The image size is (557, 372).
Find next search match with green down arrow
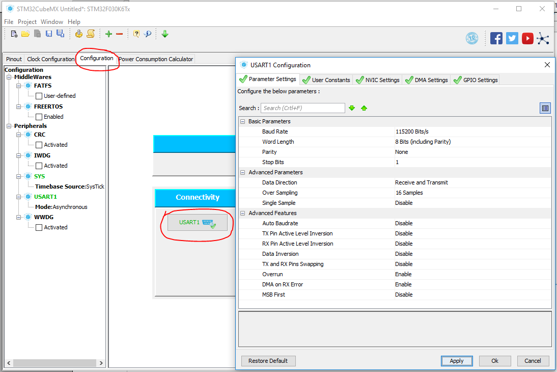click(352, 108)
